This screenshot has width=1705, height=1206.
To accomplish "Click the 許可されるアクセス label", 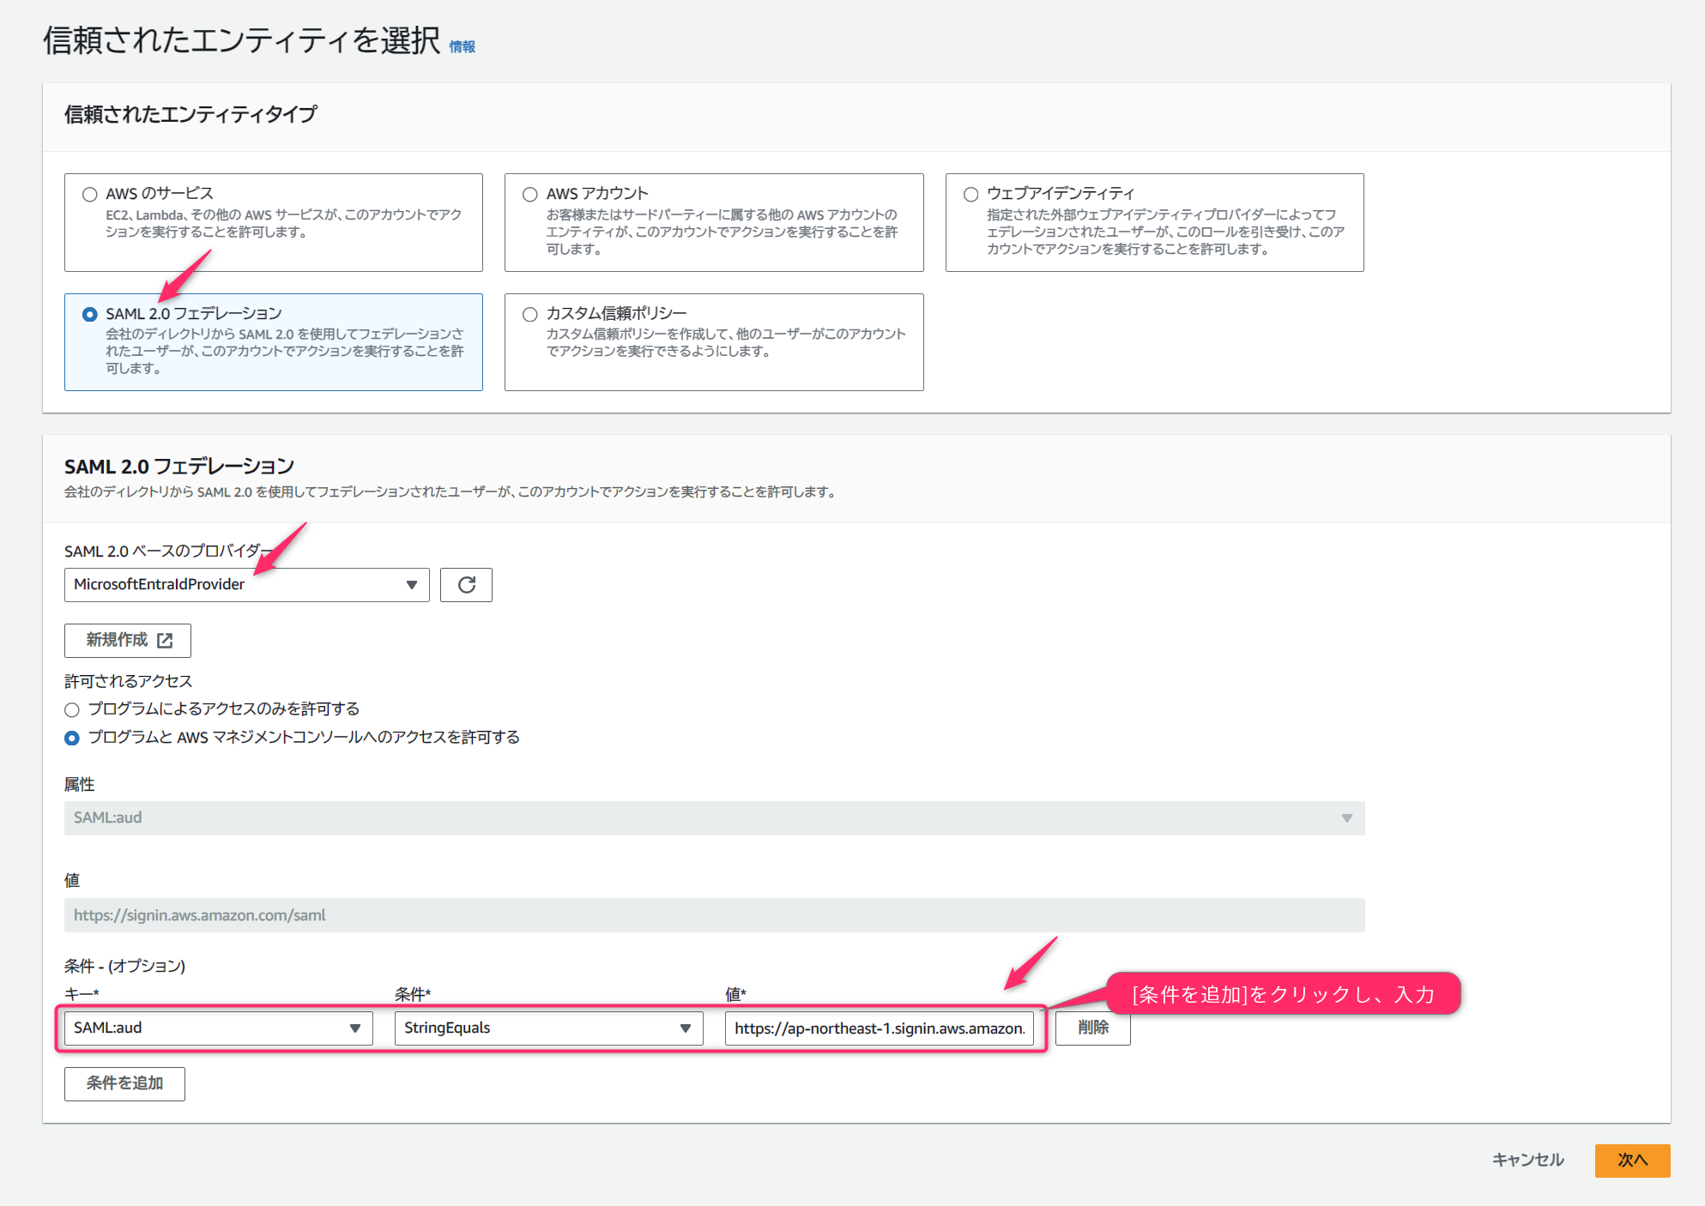I will click(128, 681).
